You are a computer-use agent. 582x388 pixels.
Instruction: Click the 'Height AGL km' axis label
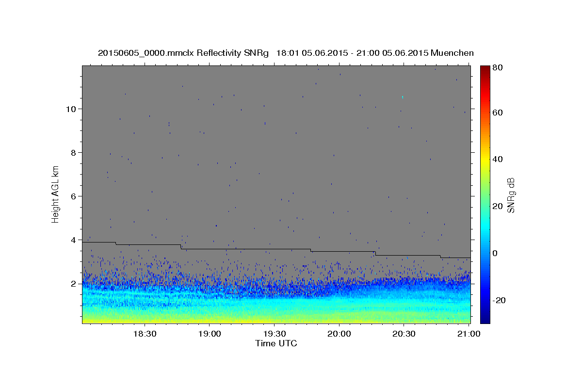coord(56,194)
